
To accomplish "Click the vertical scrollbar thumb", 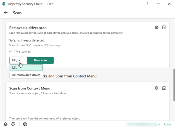I will 174,85.
